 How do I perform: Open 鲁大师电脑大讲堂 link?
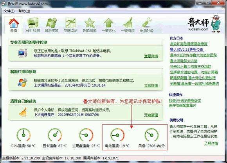[x=184, y=61]
